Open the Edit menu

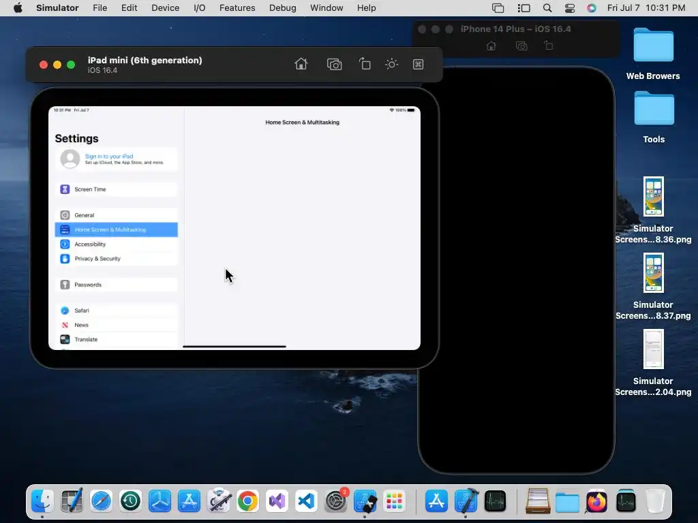pos(129,8)
